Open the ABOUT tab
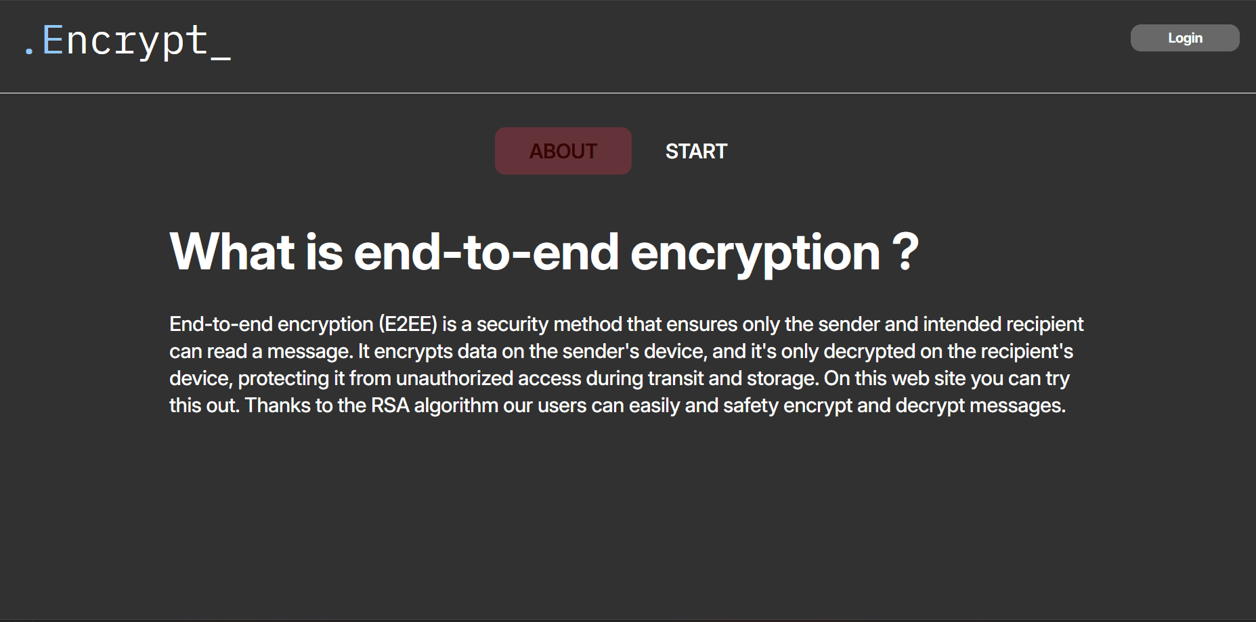This screenshot has width=1256, height=622. (x=563, y=151)
